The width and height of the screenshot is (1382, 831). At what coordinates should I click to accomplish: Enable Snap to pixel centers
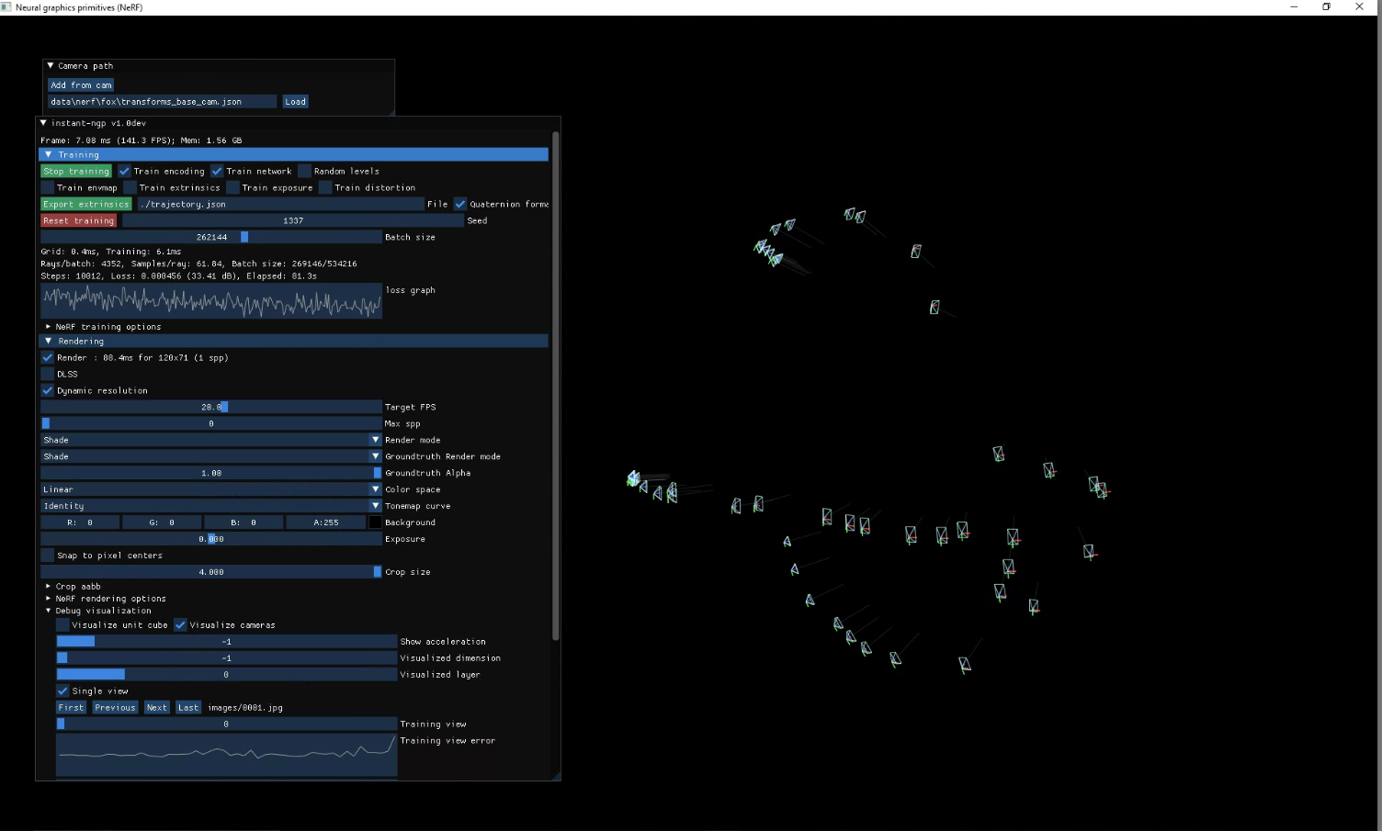tap(47, 555)
